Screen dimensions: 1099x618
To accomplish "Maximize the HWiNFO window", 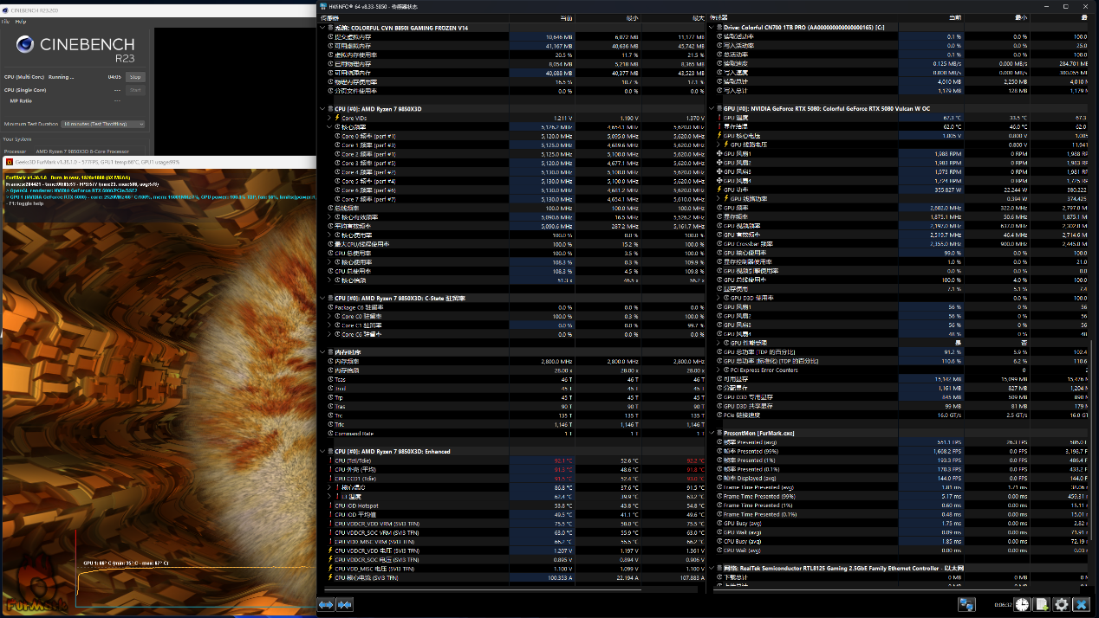I will [x=1064, y=5].
